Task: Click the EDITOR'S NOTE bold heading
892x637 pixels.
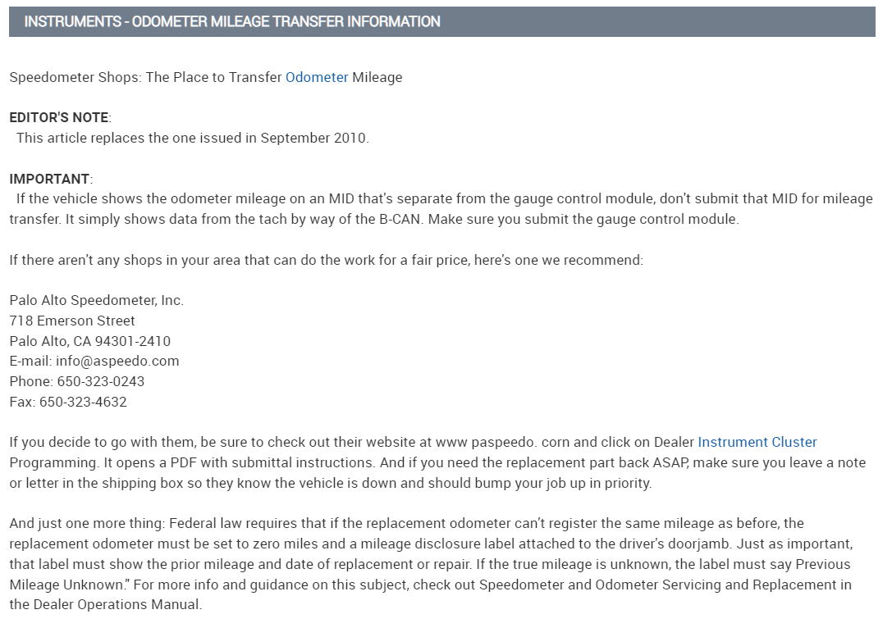Action: 59,118
